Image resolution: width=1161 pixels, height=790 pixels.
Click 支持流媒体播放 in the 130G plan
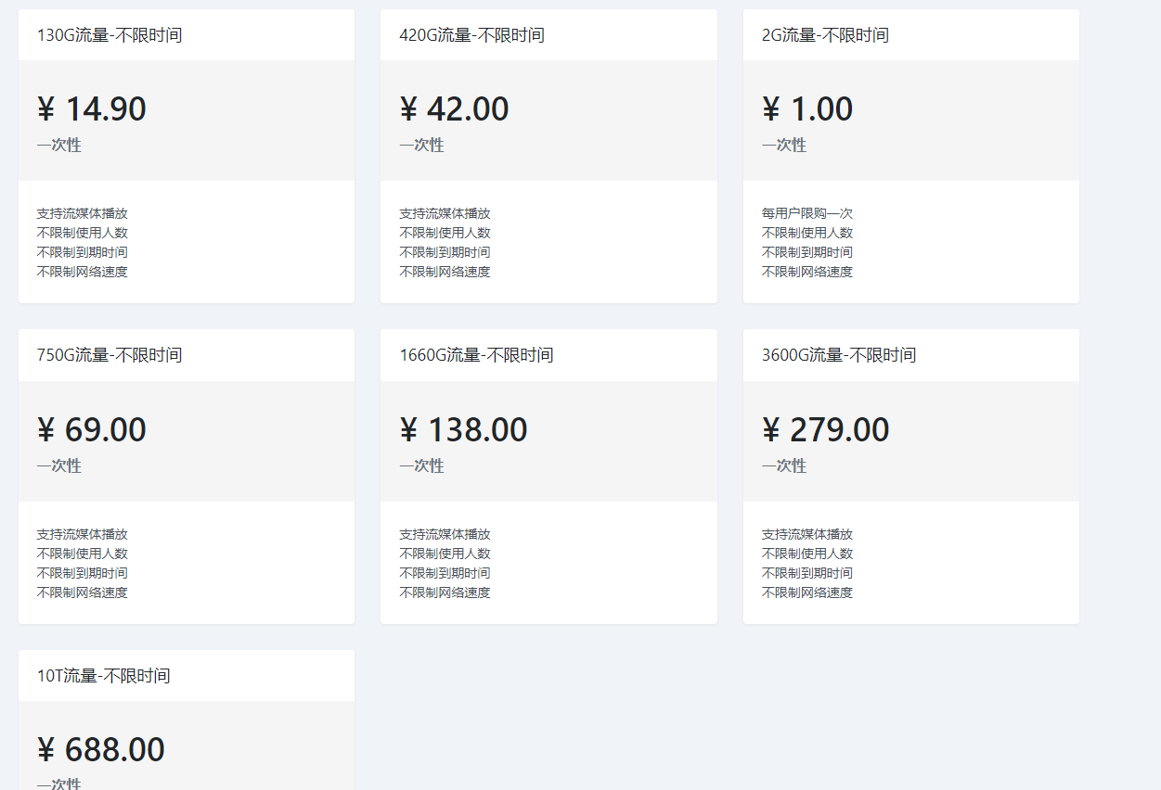83,213
